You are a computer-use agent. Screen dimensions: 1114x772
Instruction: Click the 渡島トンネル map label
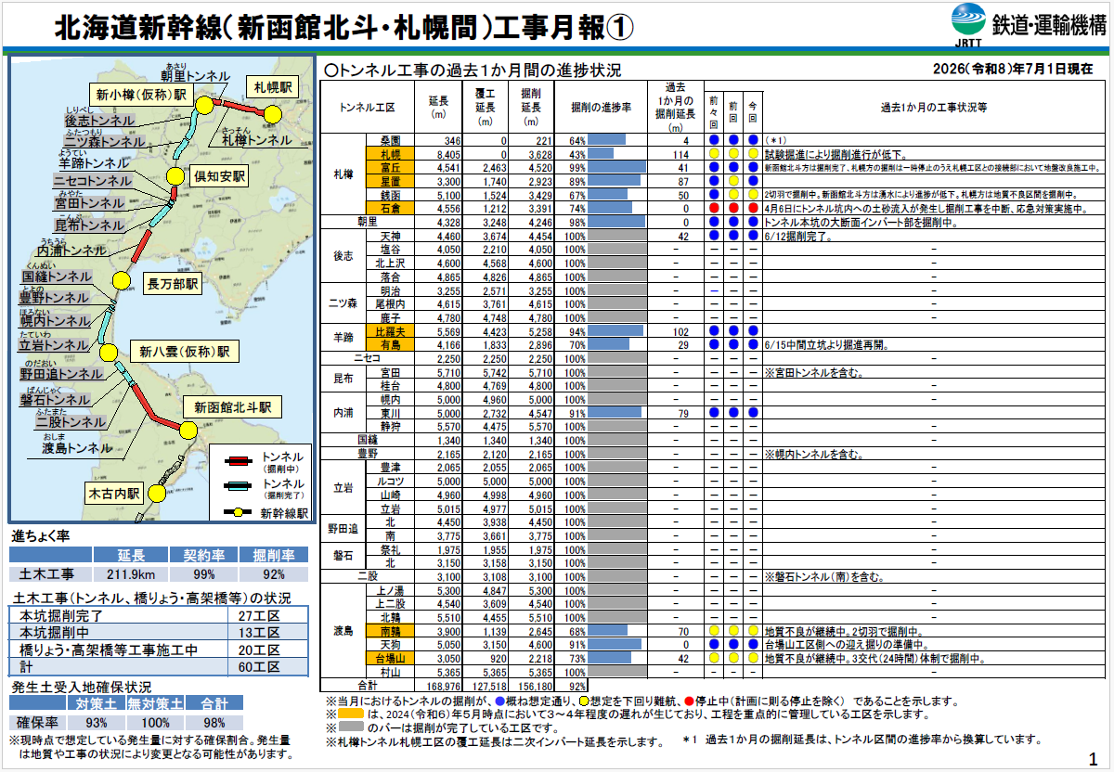click(x=77, y=449)
